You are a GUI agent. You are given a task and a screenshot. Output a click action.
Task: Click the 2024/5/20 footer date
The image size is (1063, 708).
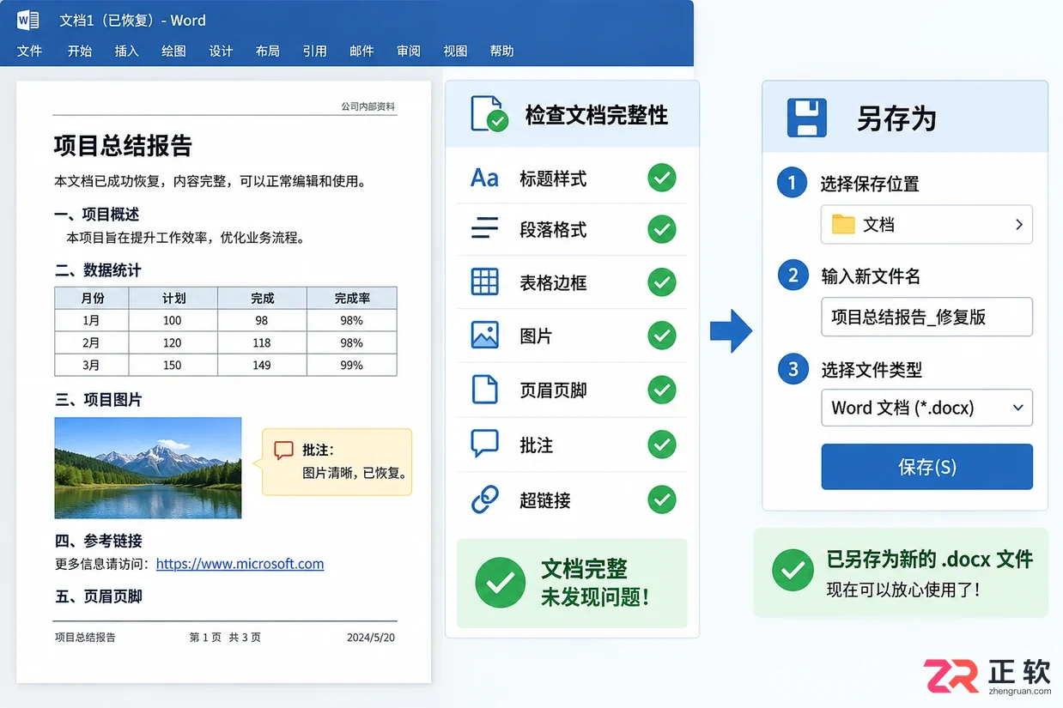click(371, 638)
